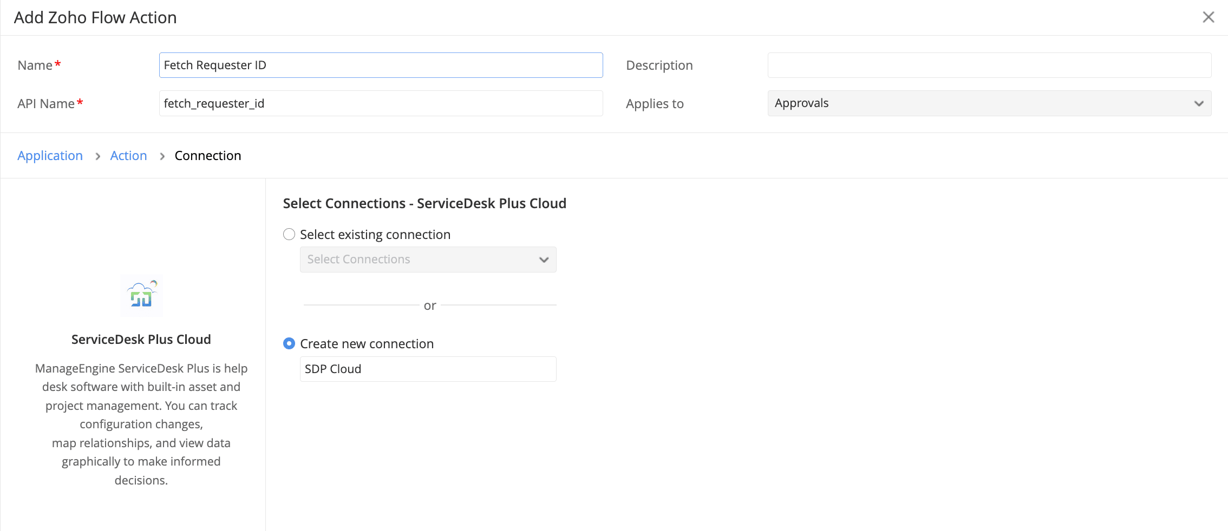1228x531 pixels.
Task: Click the API Name field fetch_requester_id
Action: point(381,103)
